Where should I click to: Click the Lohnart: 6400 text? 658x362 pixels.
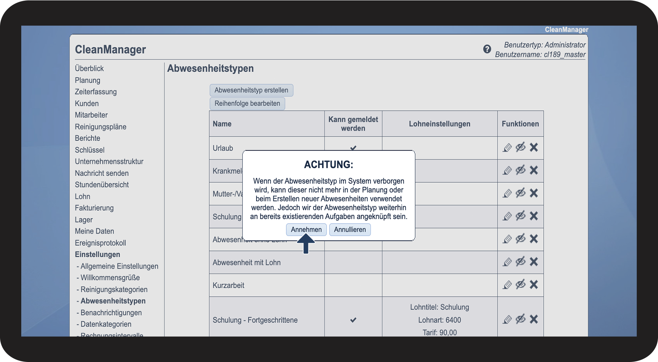(x=439, y=320)
